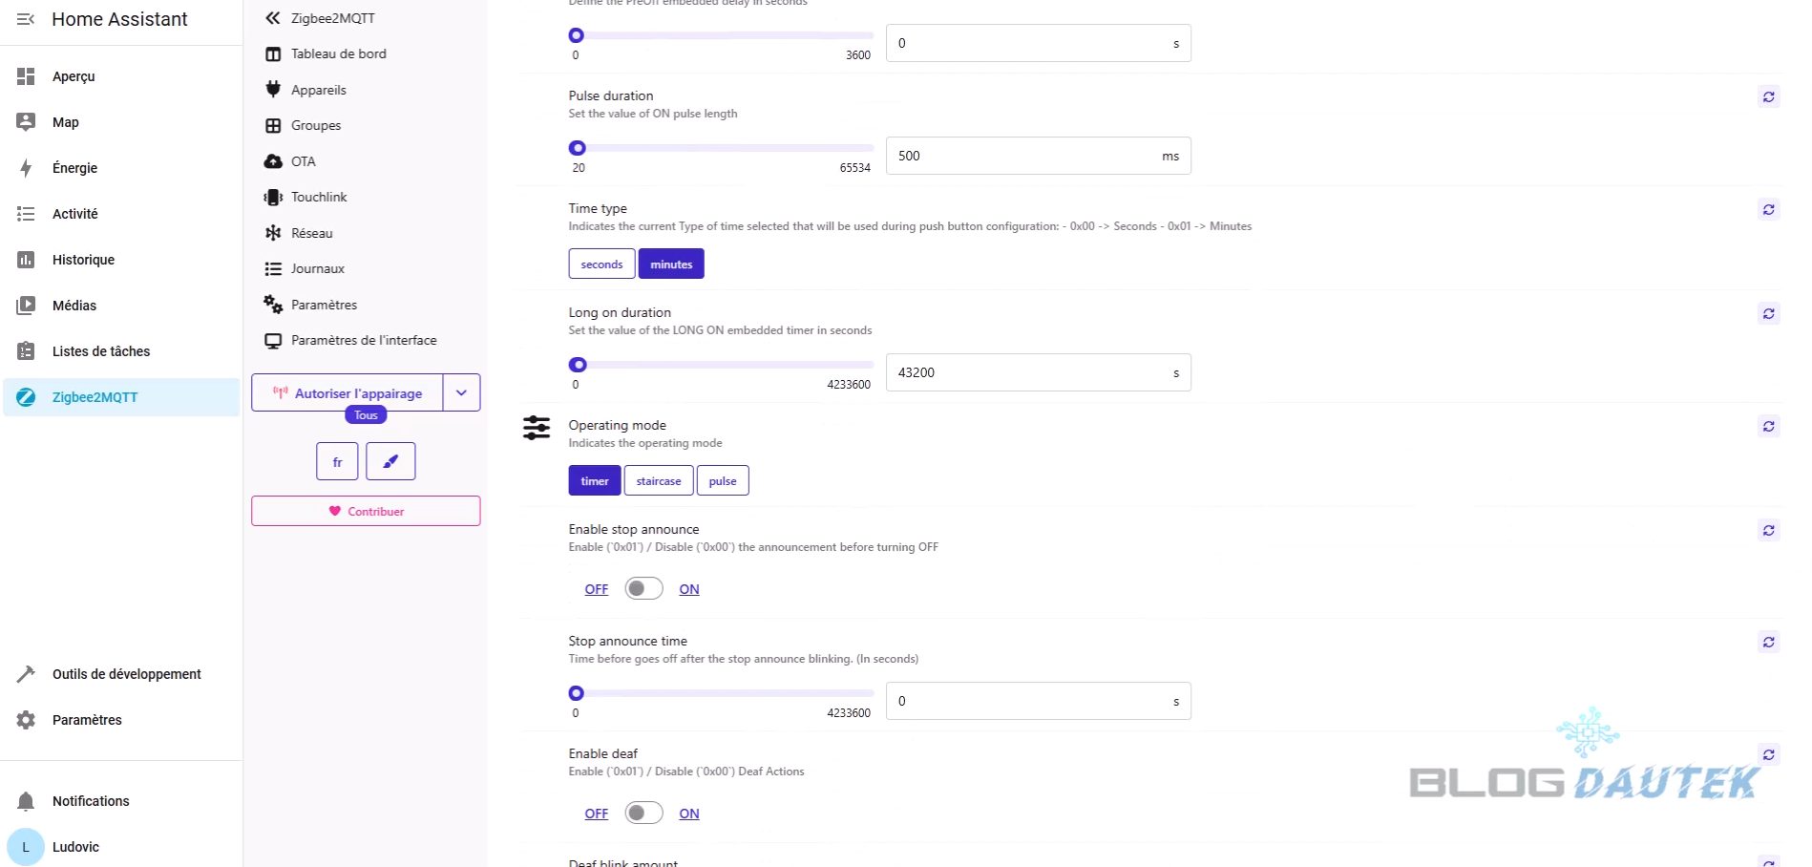This screenshot has height=867, width=1812.
Task: Open Touchlink from the Zigbee2MQTT menu
Action: point(318,197)
